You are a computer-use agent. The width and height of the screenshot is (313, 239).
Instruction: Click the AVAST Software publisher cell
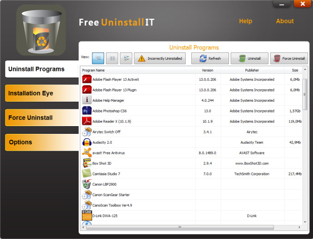tap(252, 153)
